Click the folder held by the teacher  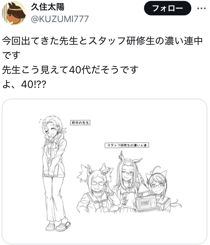click(56, 170)
